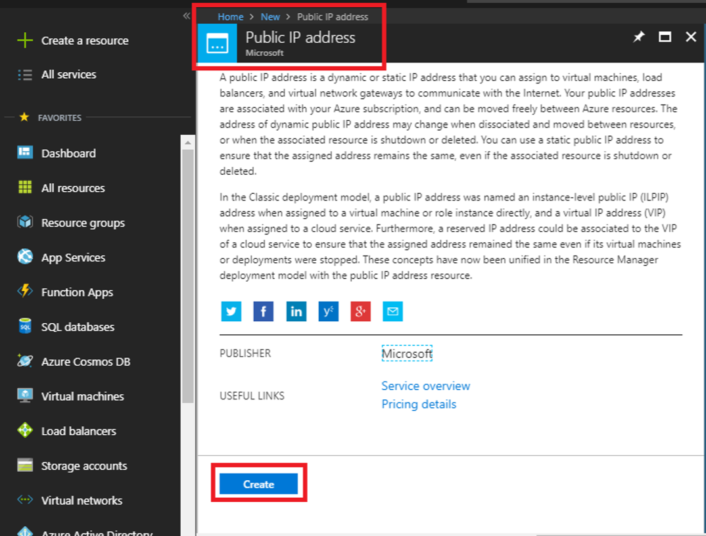Click the Load balancers diamond icon
Image resolution: width=706 pixels, height=536 pixels.
tap(25, 430)
